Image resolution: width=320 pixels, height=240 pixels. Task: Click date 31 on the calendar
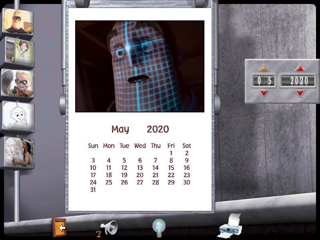click(93, 190)
